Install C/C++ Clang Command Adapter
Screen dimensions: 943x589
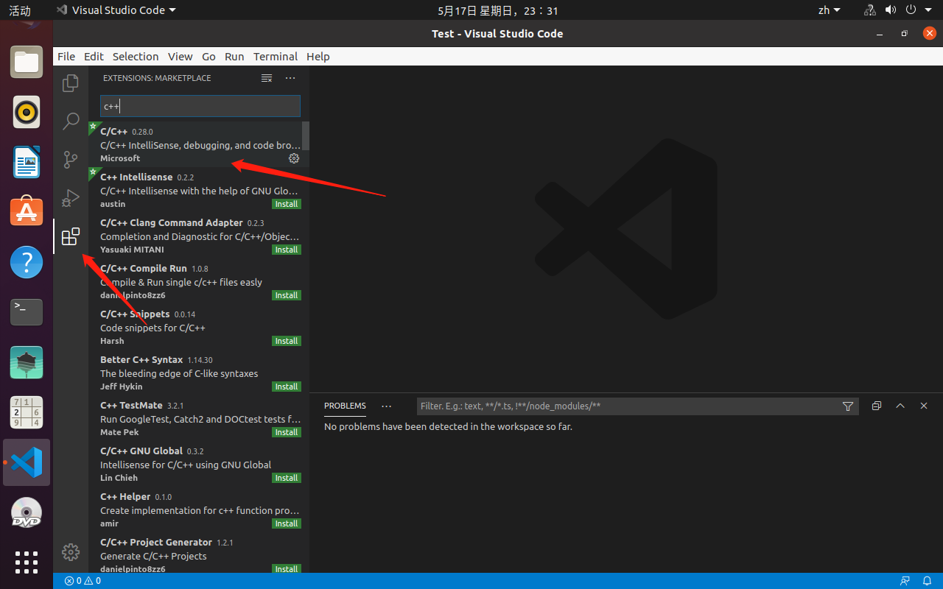[287, 250]
